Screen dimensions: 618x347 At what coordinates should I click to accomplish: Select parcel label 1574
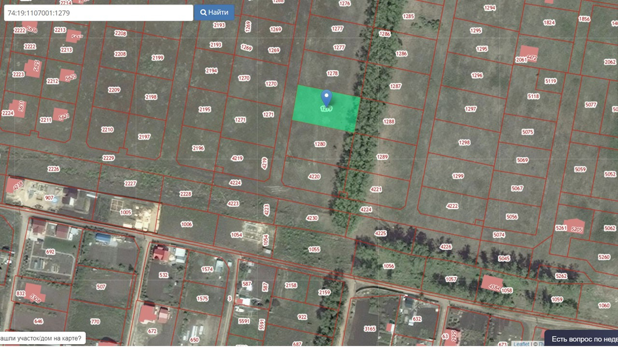207,269
